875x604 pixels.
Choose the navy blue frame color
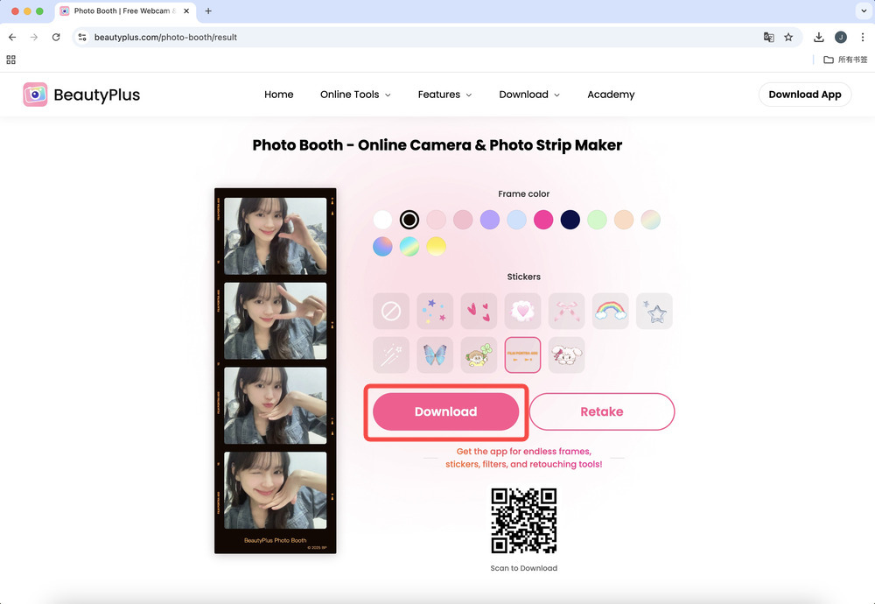click(570, 220)
